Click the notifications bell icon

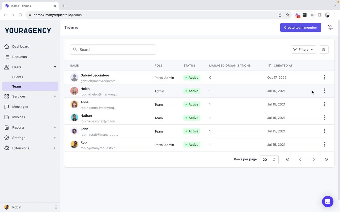pyautogui.click(x=330, y=28)
